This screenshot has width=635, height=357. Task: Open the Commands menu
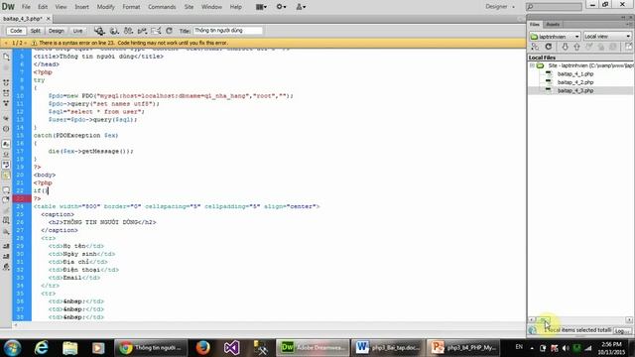coord(162,7)
